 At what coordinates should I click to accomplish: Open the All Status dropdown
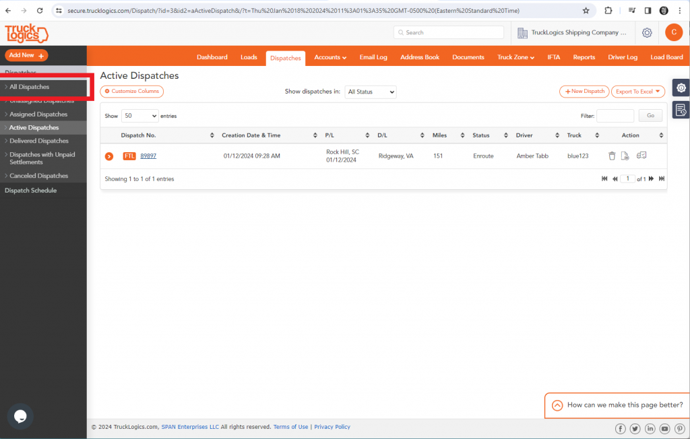tap(371, 92)
